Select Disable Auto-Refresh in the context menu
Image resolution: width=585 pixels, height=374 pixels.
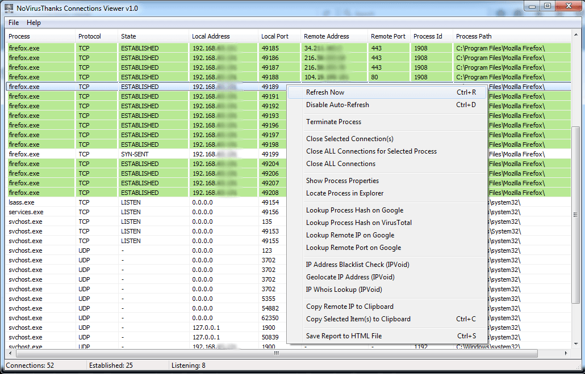[x=387, y=105]
